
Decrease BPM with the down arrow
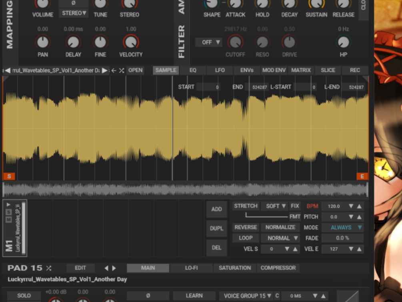(351, 206)
